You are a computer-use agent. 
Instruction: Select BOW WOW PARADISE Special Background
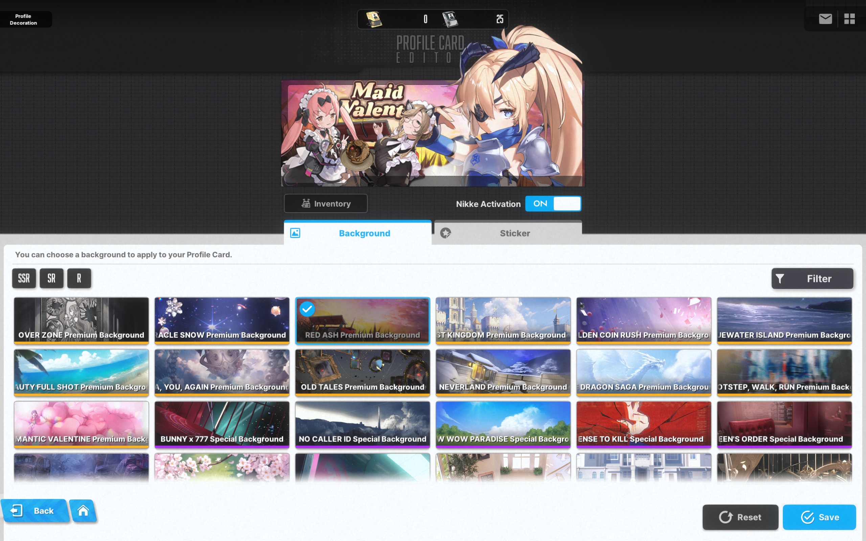(x=503, y=424)
